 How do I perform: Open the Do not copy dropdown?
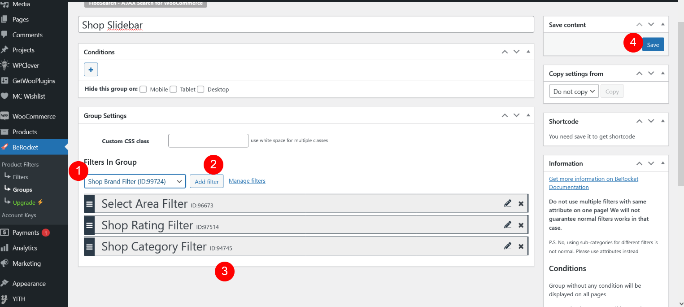click(574, 92)
